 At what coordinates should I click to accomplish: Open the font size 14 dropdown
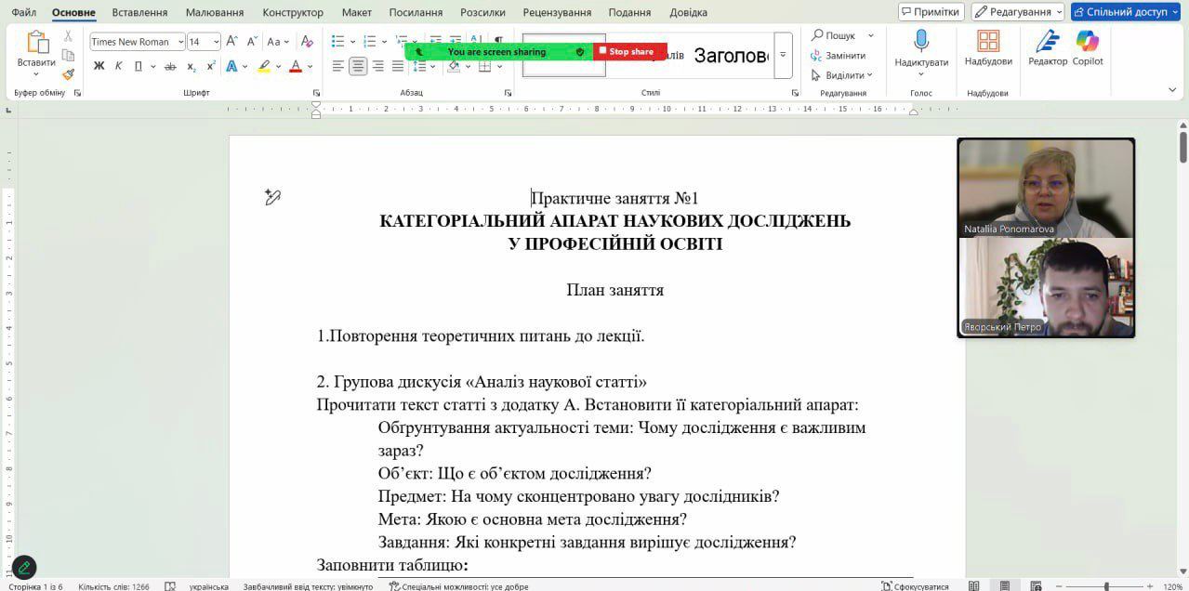(x=216, y=42)
